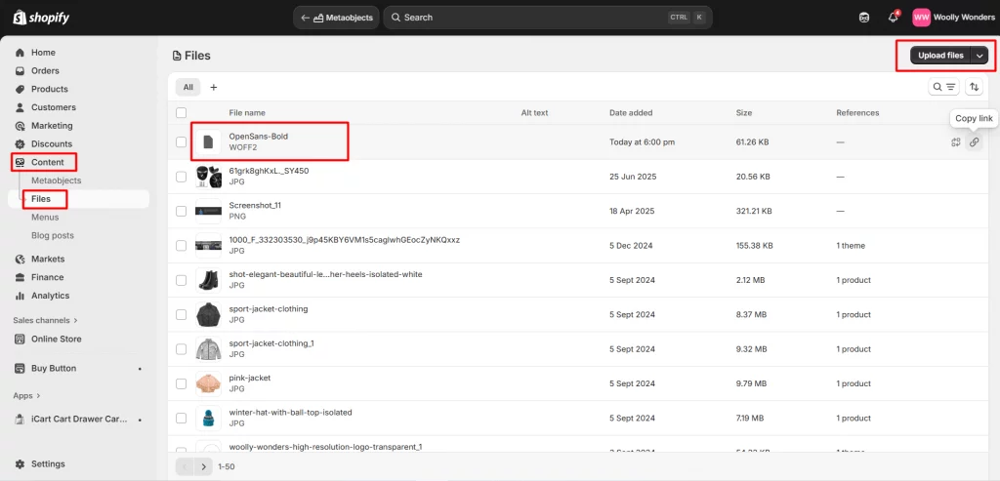Click '1 theme' reference in 1000_F row
This screenshot has width=1000, height=481.
pyautogui.click(x=852, y=245)
